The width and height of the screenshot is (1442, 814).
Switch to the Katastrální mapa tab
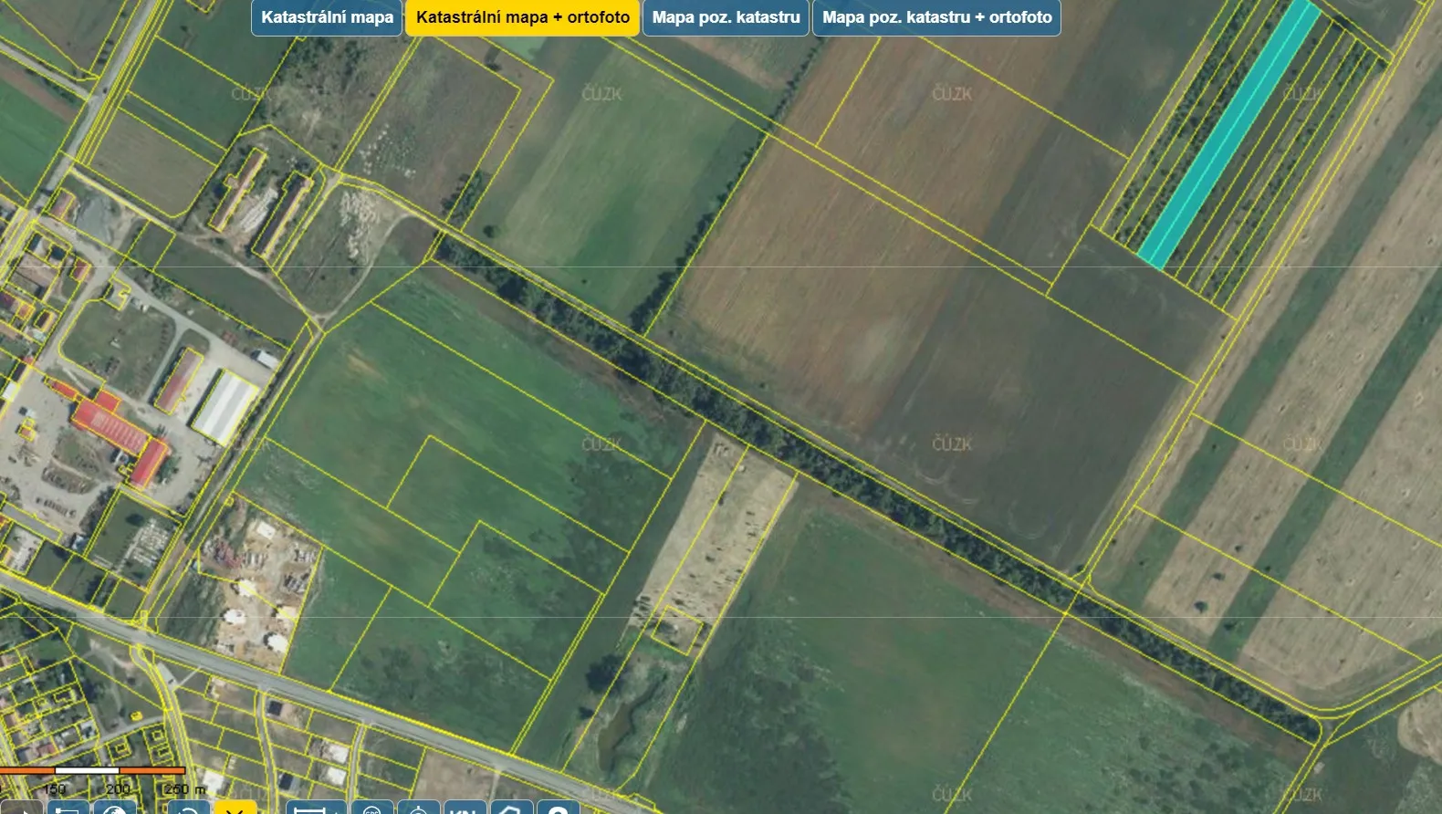click(327, 17)
